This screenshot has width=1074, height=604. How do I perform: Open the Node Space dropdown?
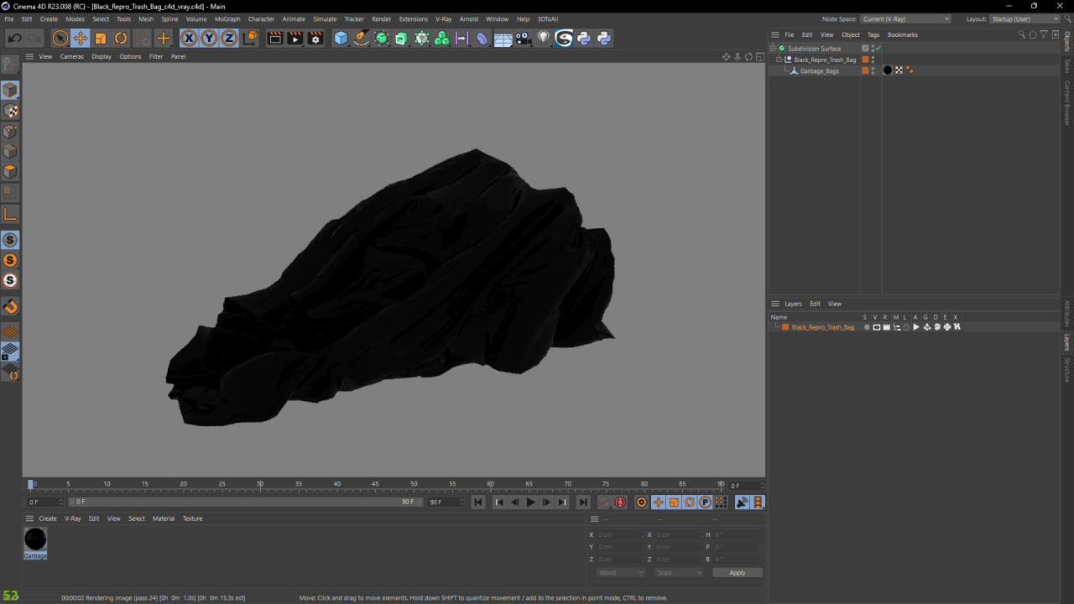pyautogui.click(x=905, y=18)
